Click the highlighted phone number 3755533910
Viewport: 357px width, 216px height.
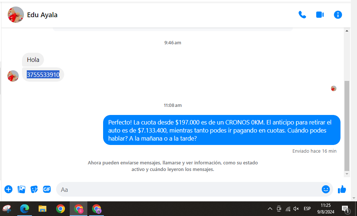(43, 75)
